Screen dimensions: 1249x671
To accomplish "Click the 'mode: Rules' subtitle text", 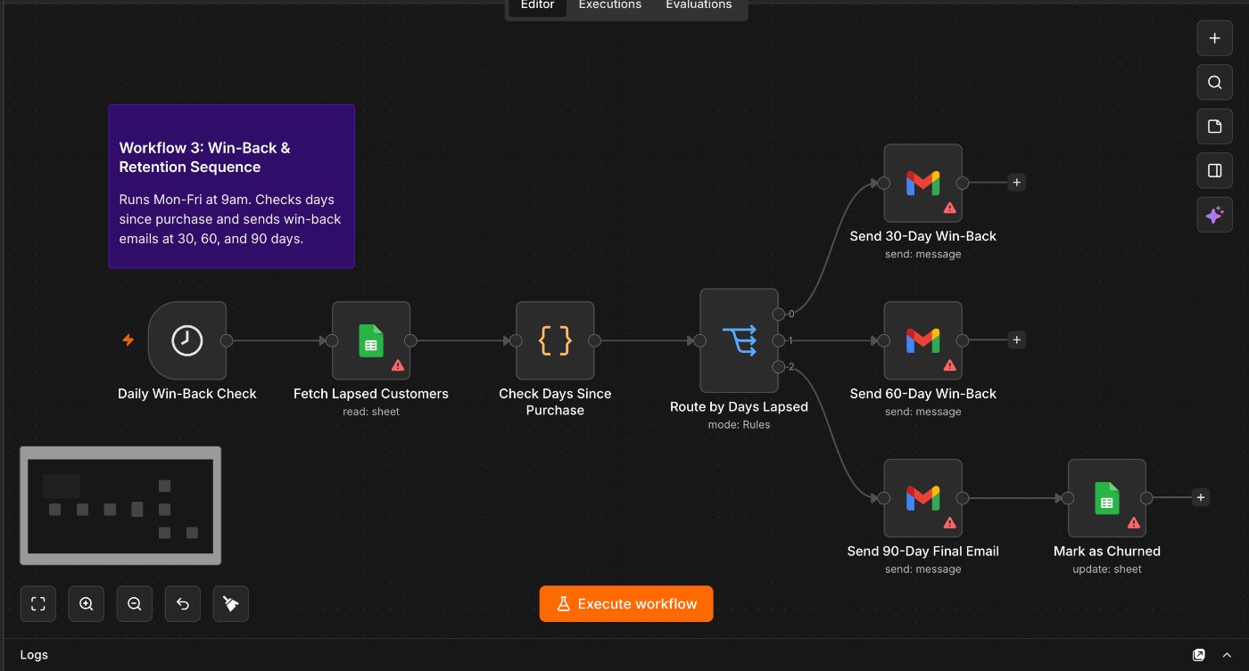I will 739,425.
